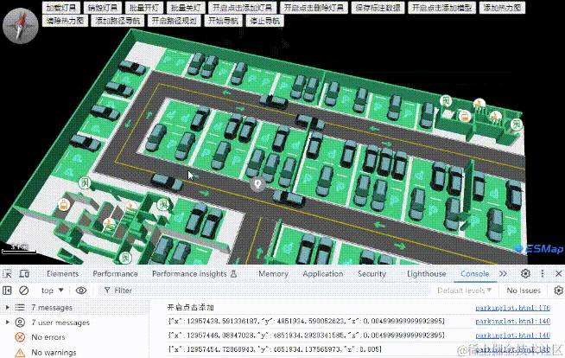Click the 添加路径导航 button

click(117, 21)
